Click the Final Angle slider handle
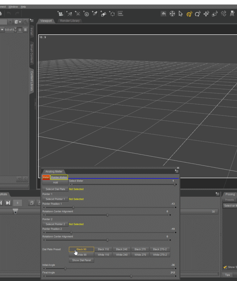 pos(131,276)
